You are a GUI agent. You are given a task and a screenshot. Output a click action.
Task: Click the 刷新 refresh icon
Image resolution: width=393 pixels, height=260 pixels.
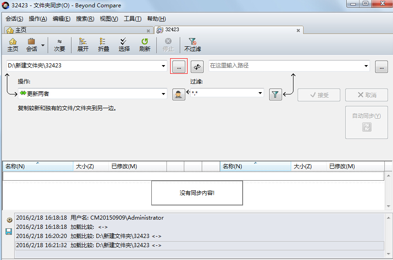144,45
